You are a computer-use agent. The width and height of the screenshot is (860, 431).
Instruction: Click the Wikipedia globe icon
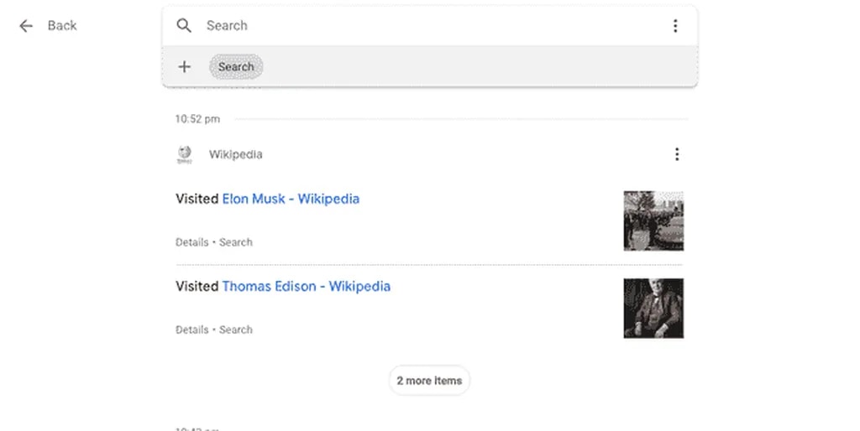point(185,154)
